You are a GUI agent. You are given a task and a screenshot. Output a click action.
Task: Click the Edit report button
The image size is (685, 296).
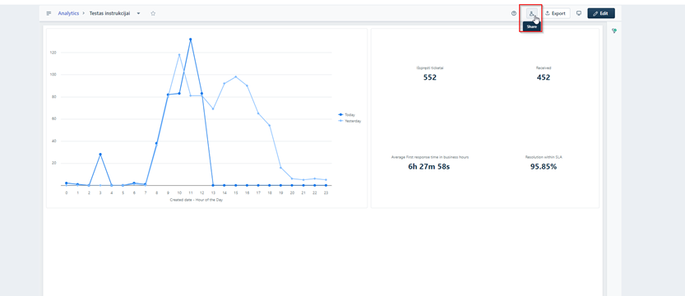pyautogui.click(x=601, y=13)
